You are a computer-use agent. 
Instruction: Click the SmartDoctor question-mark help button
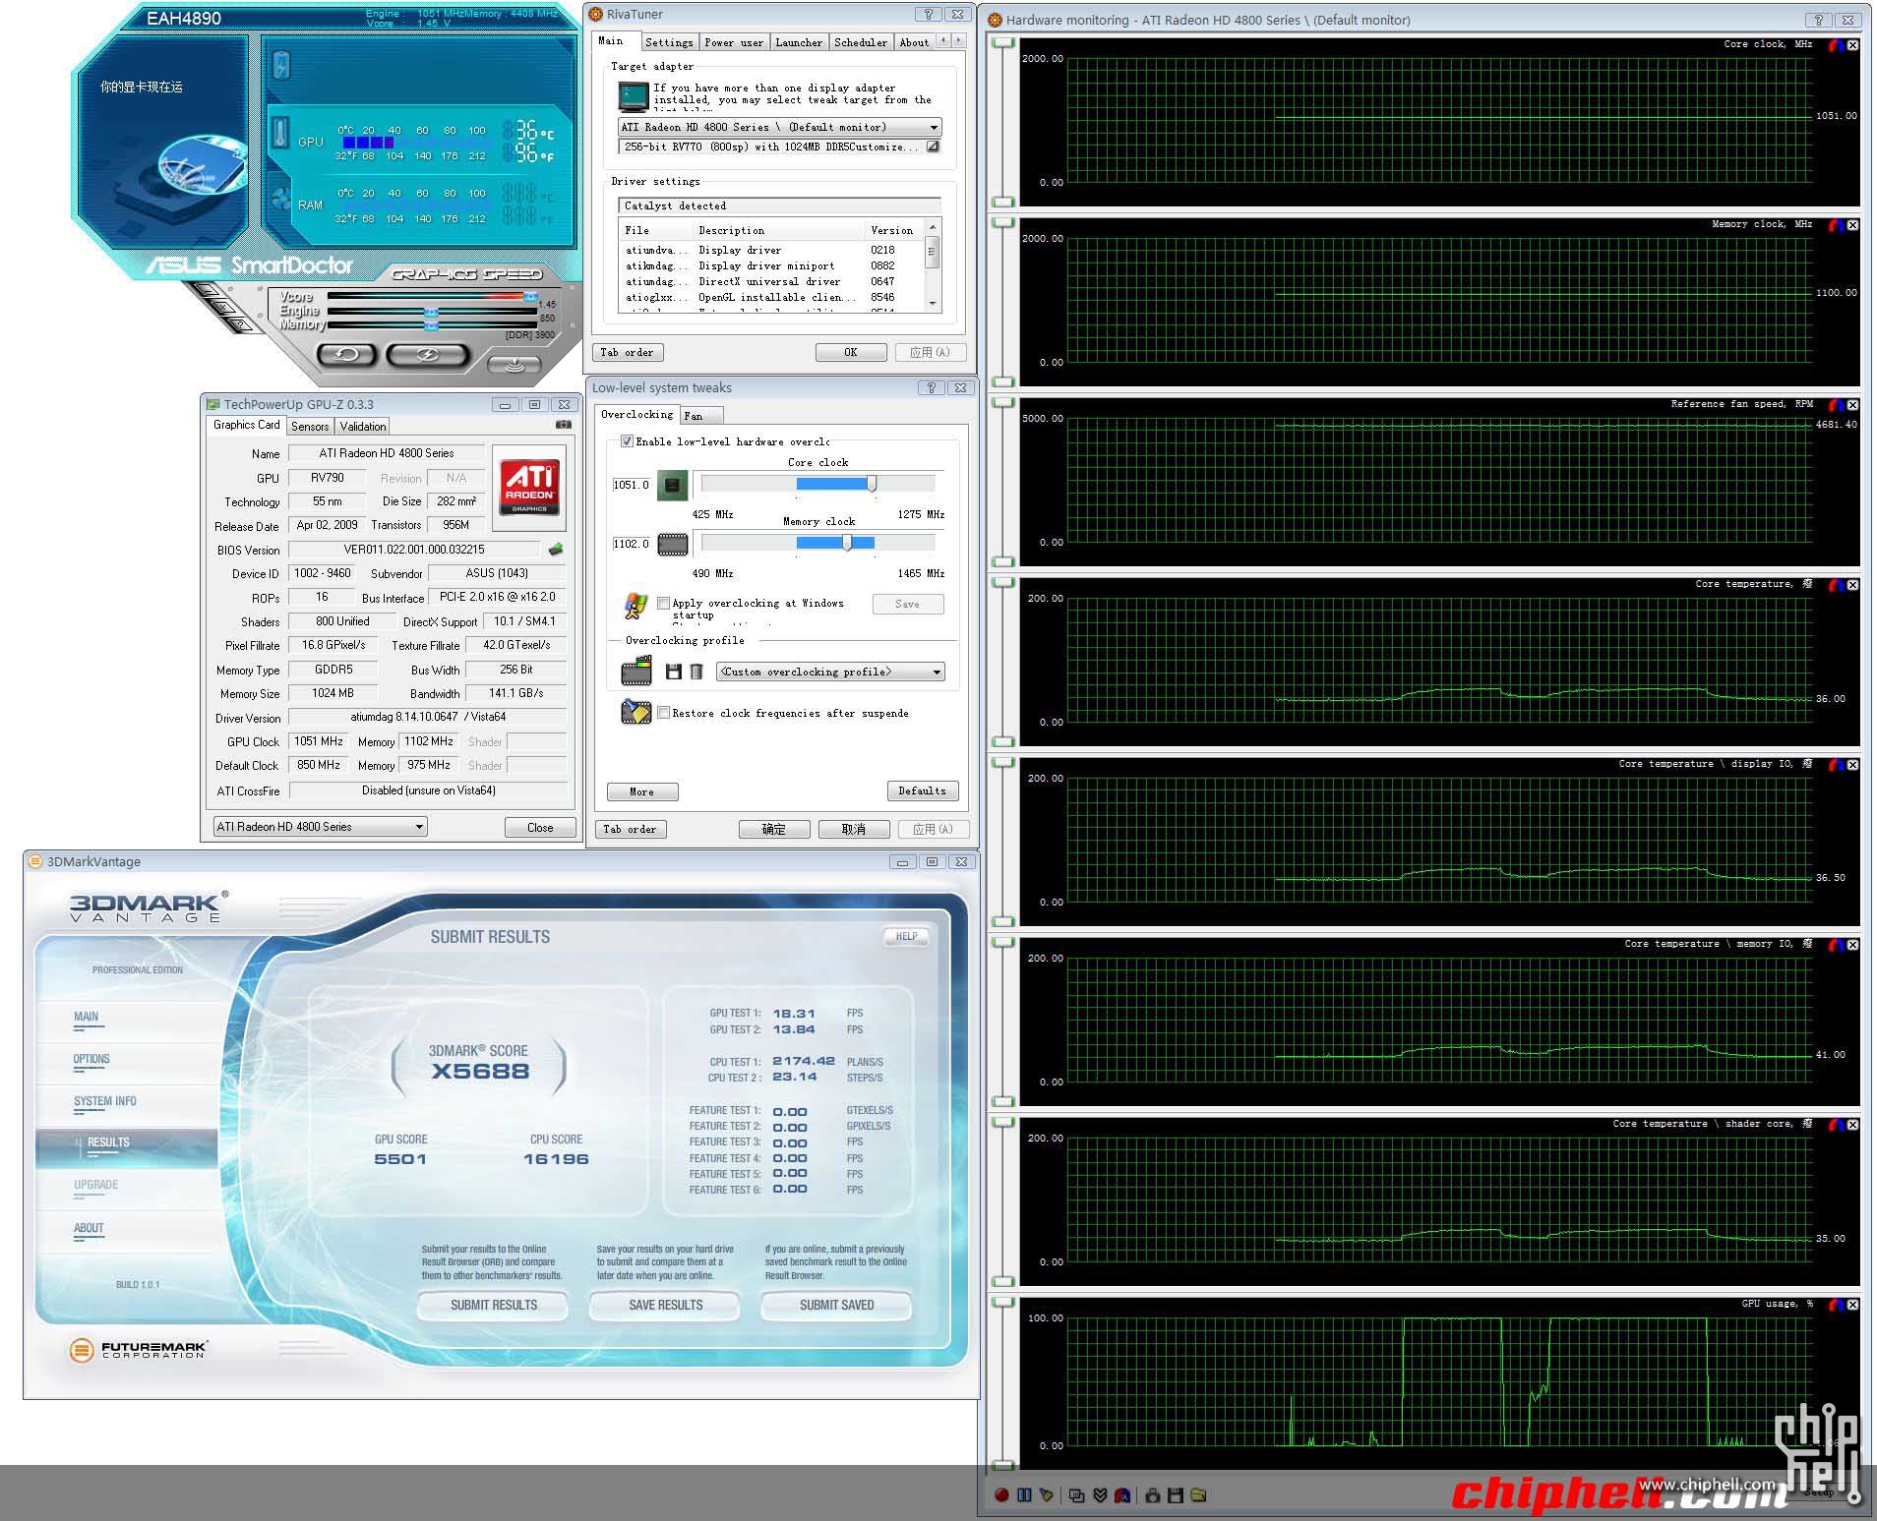(240, 324)
